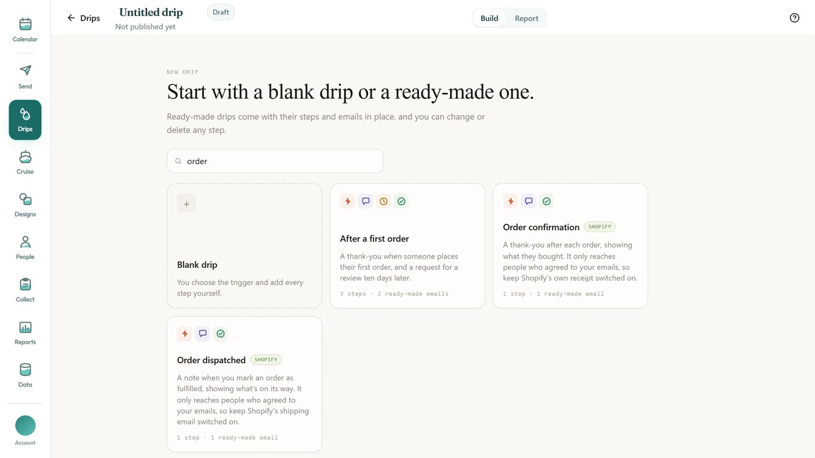View Reports from sidebar
Image resolution: width=815 pixels, height=458 pixels.
[x=25, y=333]
